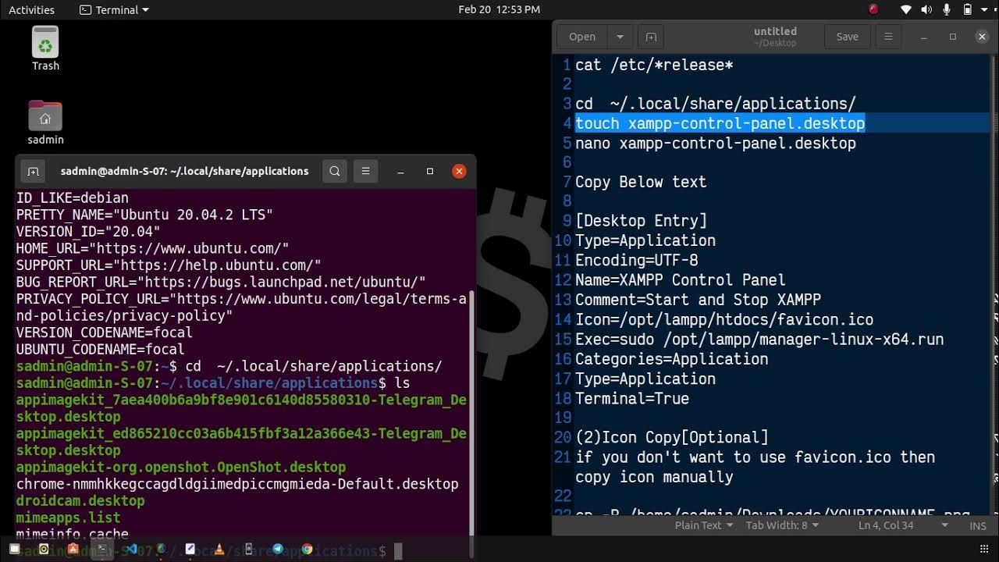
Task: Expand the Open recent files arrow
Action: pos(620,37)
